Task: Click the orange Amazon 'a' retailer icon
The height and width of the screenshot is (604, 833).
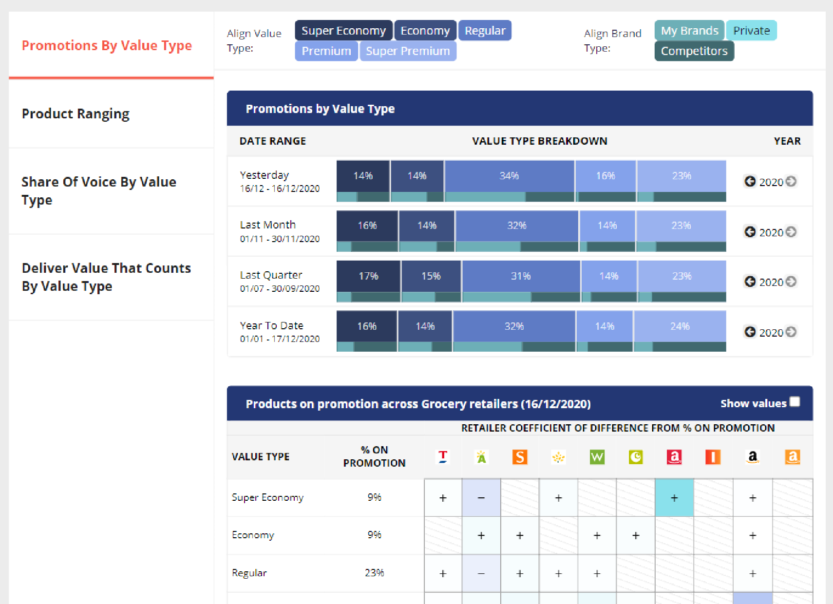Action: [x=793, y=457]
